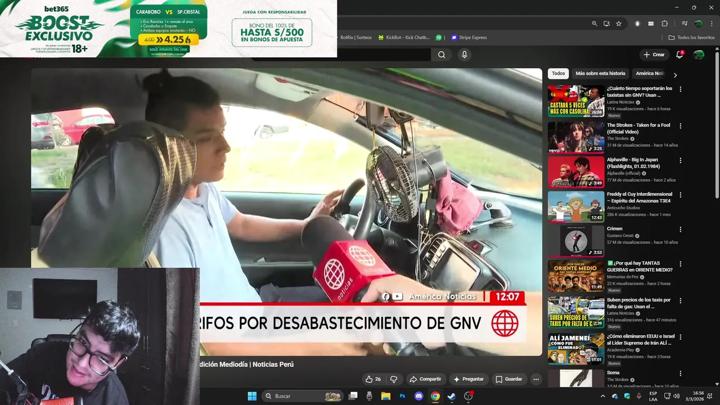The image size is (720, 405).
Task: Open File Explorer from the taskbar
Action: 386,396
